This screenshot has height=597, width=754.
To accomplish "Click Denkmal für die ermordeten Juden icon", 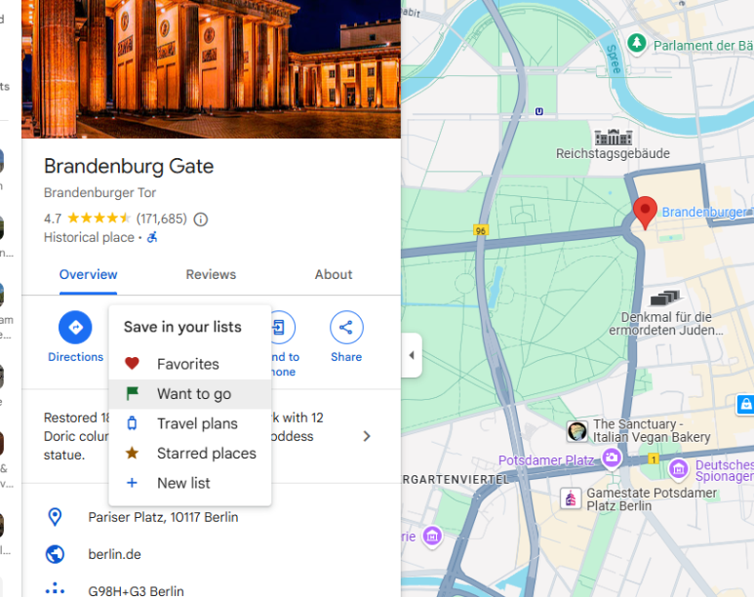I will [665, 298].
